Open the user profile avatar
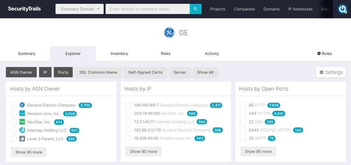 pyautogui.click(x=342, y=9)
